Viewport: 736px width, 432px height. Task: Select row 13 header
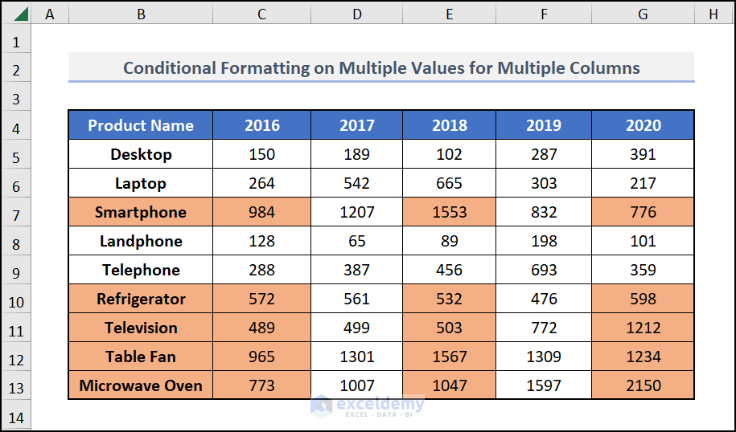(x=16, y=386)
